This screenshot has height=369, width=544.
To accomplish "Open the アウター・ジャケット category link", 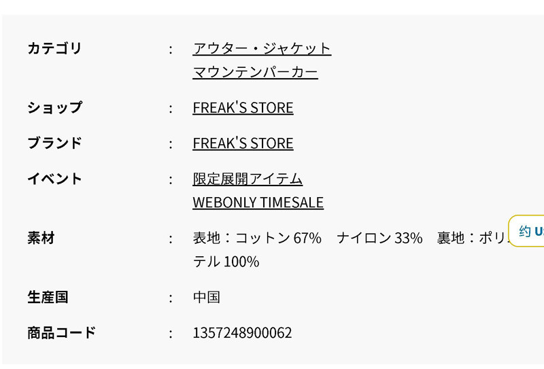I will coord(262,49).
